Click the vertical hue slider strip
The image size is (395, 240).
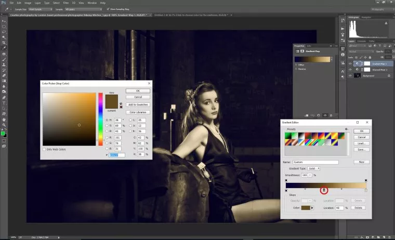(100, 119)
